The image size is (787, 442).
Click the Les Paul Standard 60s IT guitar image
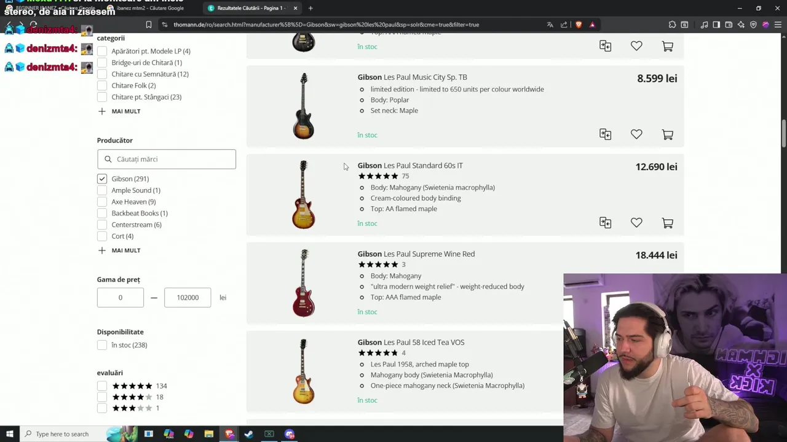(x=304, y=195)
